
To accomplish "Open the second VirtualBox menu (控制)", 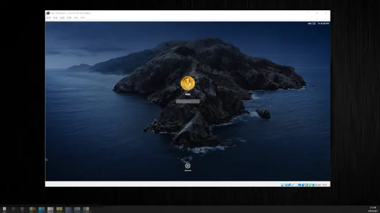I will tap(55, 18).
